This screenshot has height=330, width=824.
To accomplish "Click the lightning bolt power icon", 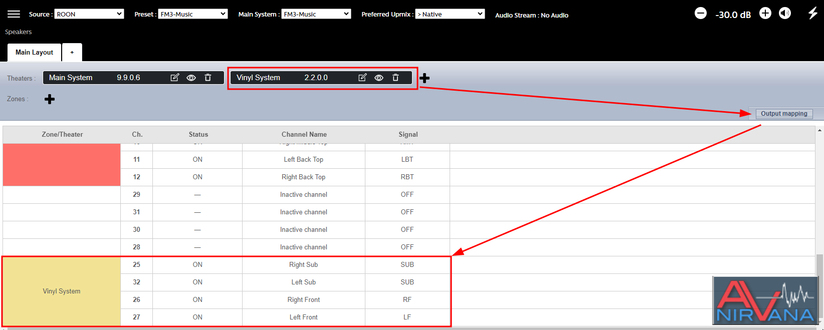I will click(813, 14).
